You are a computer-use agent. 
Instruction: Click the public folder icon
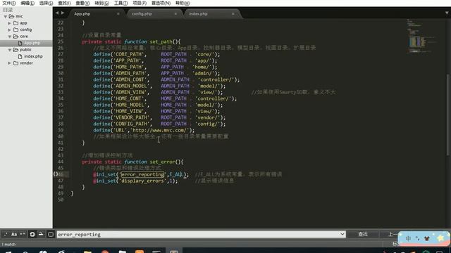[16, 50]
